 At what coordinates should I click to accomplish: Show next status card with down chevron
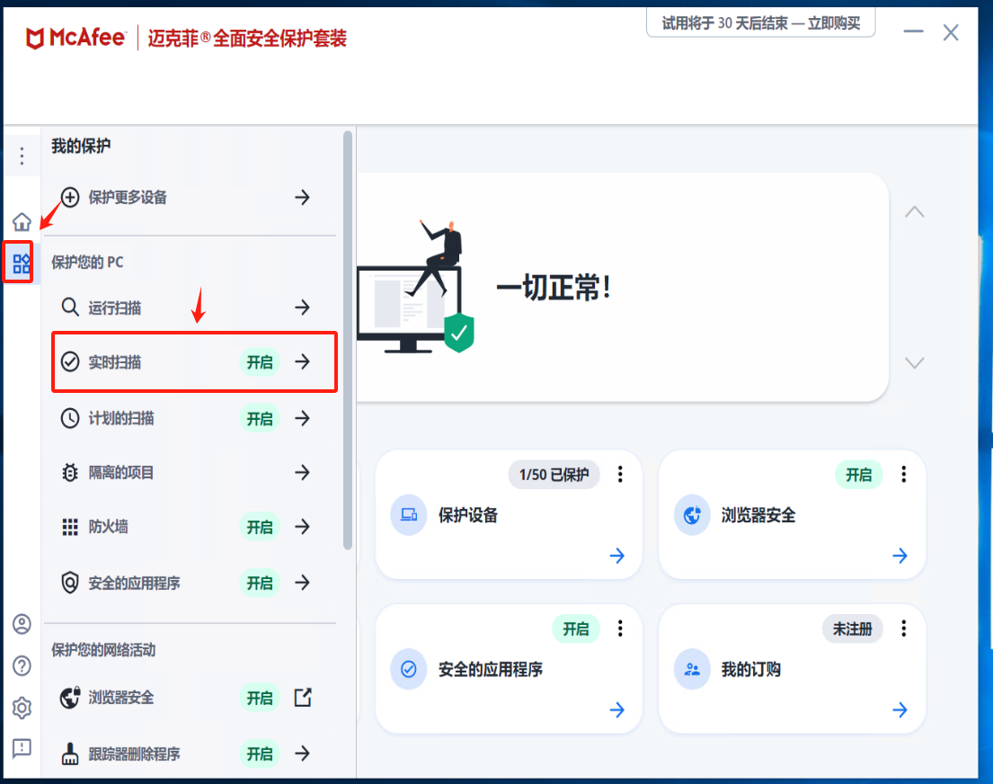914,362
